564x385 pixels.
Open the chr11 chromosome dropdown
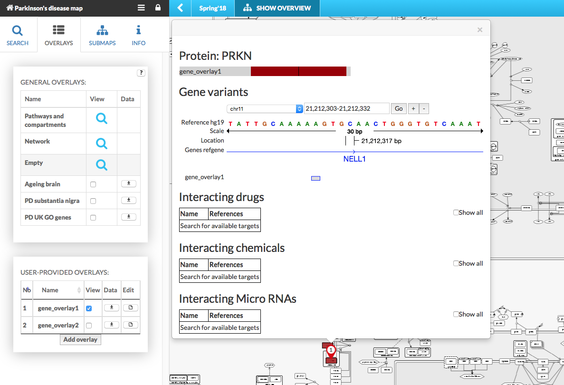tap(265, 109)
